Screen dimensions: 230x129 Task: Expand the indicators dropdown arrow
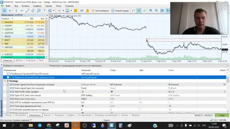click(x=63, y=10)
